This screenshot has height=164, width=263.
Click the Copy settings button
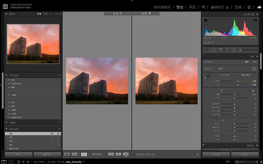tap(19, 154)
